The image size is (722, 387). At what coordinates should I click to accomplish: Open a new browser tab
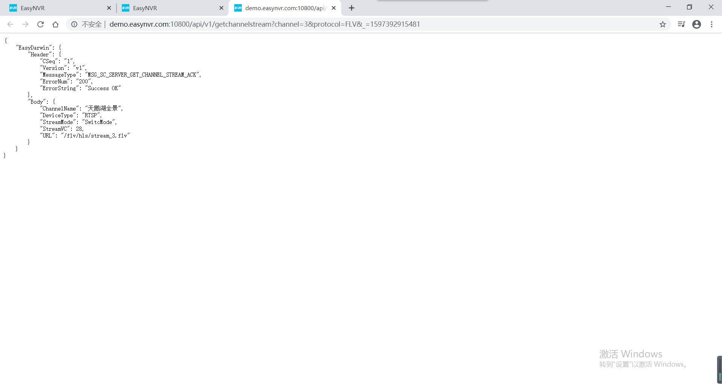click(352, 8)
